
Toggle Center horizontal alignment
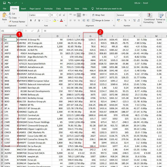[75, 20]
